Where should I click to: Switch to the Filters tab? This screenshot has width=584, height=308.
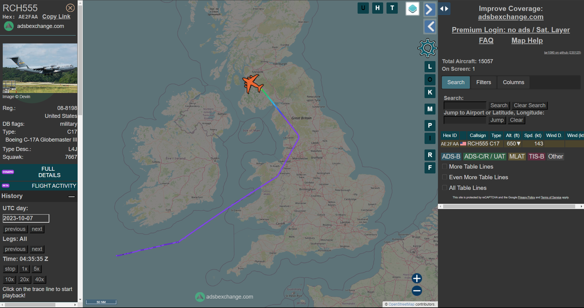pyautogui.click(x=483, y=82)
